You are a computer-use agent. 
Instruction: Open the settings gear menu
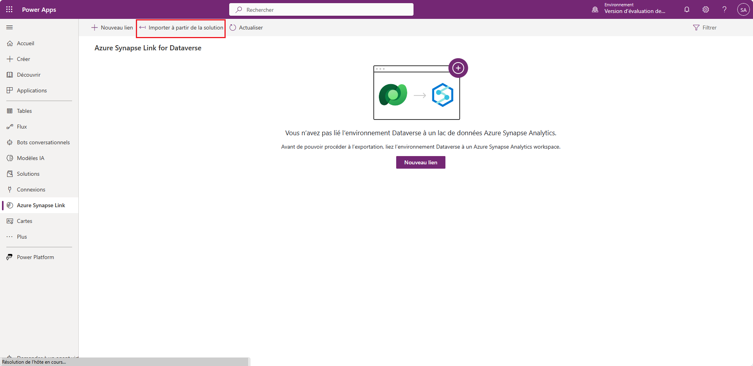[x=706, y=9]
